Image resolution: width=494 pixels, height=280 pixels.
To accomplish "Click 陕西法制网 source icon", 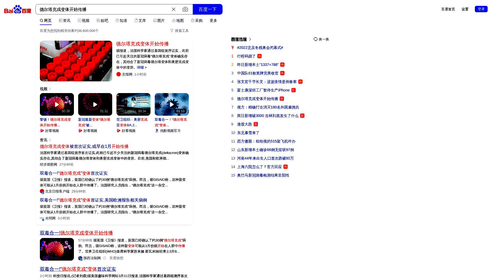I will click(80, 258).
